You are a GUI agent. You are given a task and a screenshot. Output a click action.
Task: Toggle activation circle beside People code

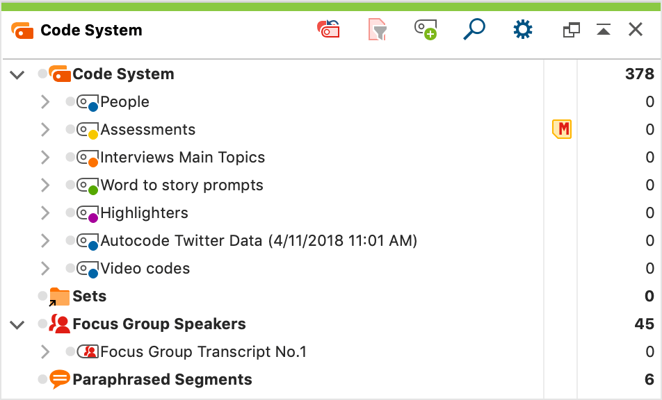[x=70, y=101]
